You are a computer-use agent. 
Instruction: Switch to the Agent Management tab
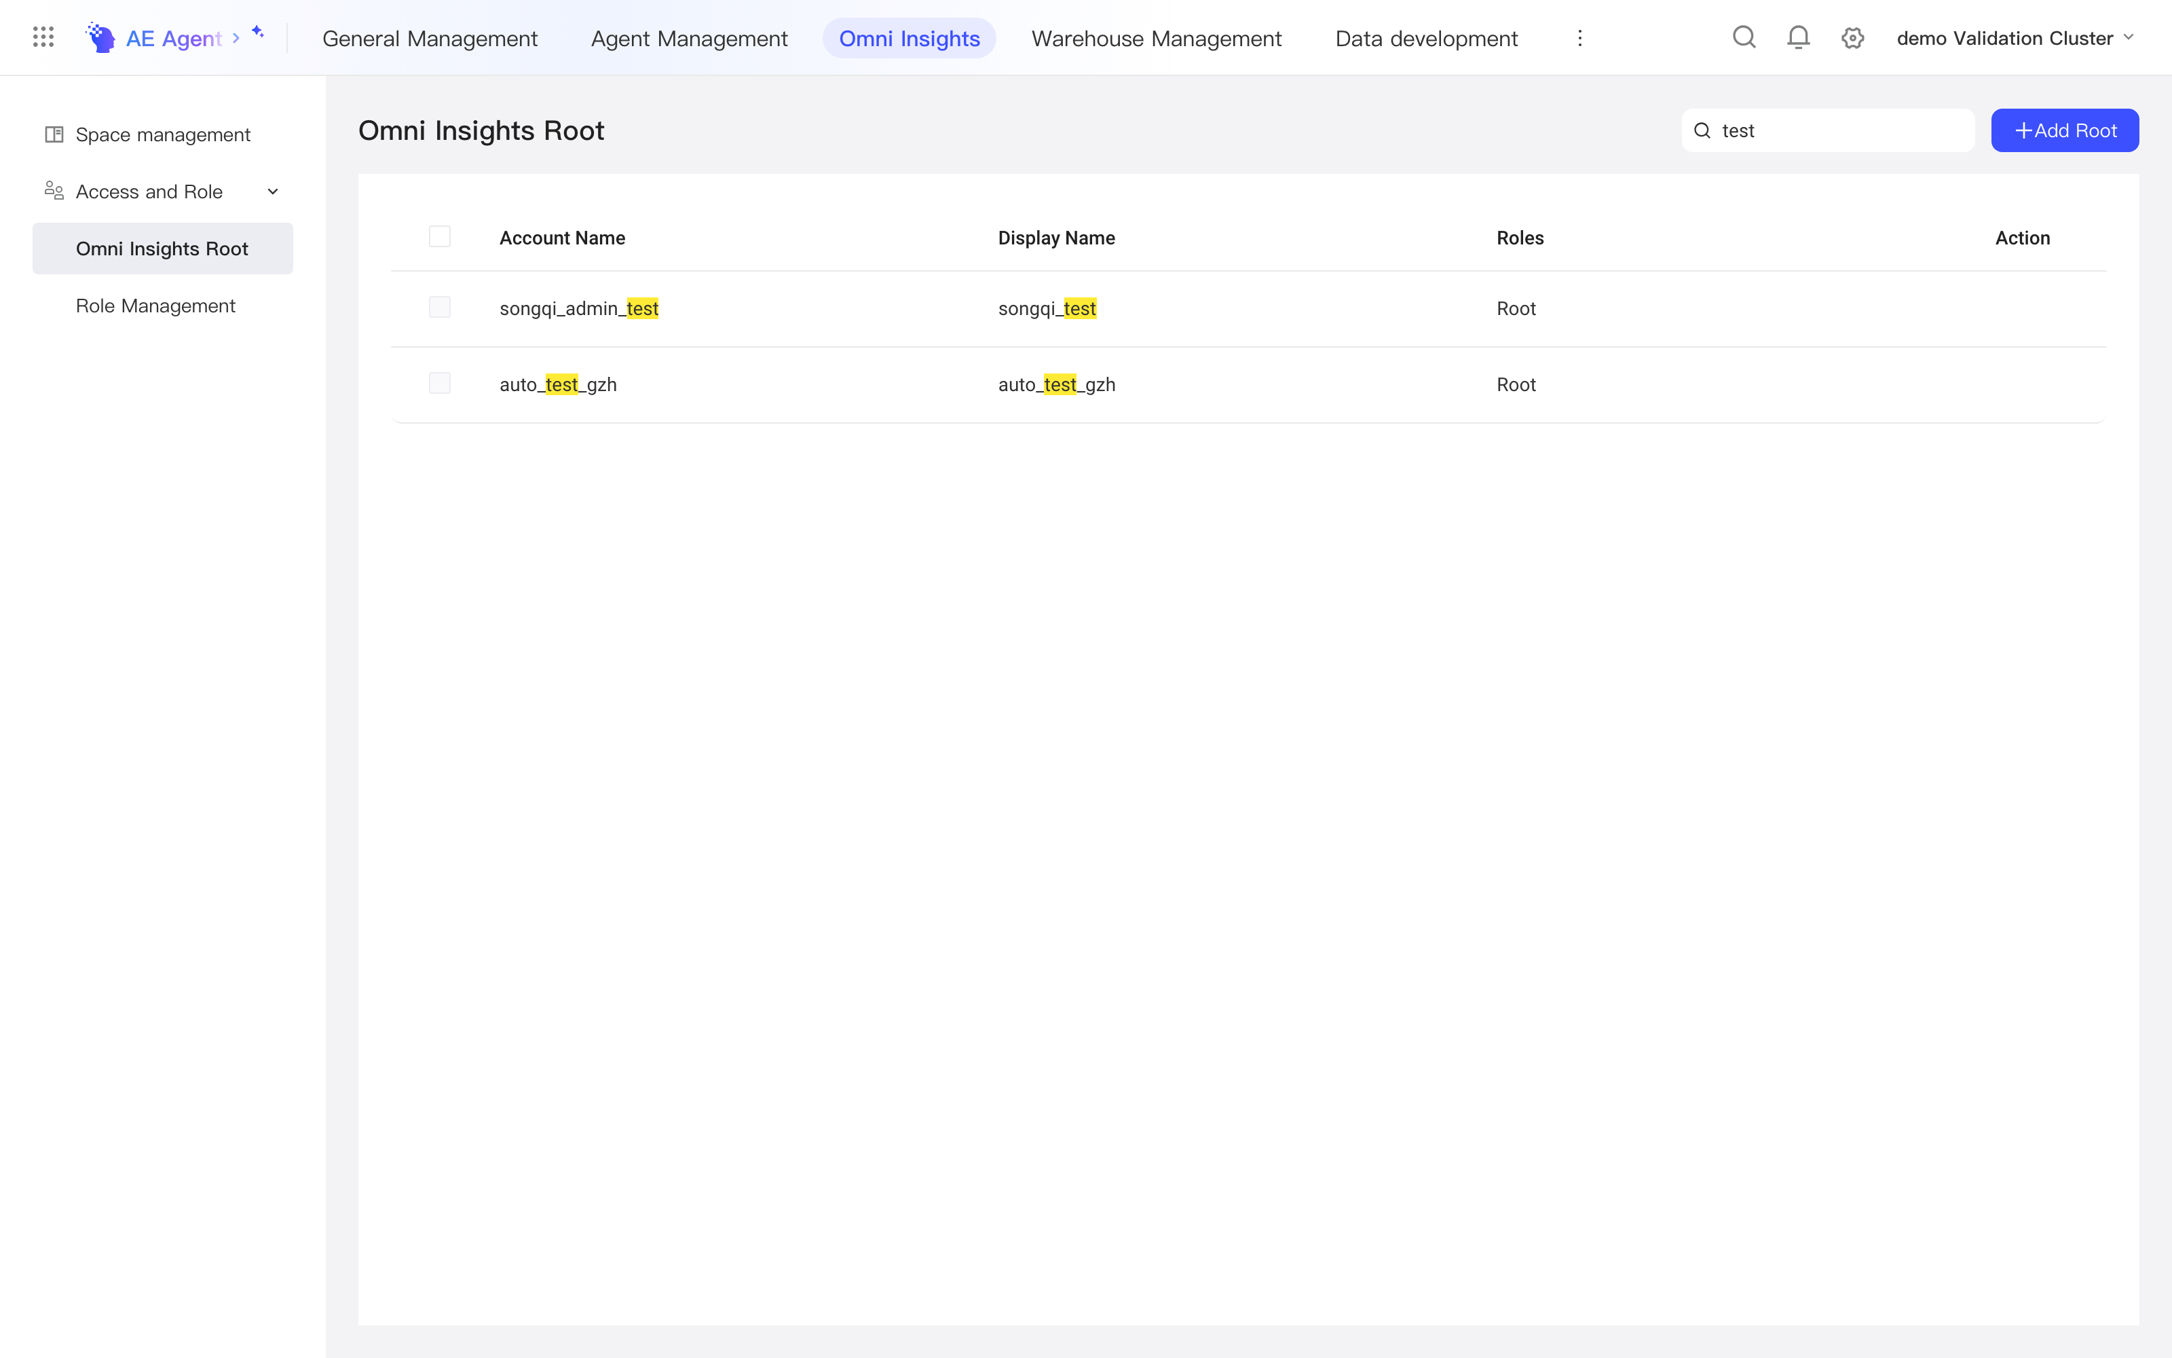click(x=690, y=38)
